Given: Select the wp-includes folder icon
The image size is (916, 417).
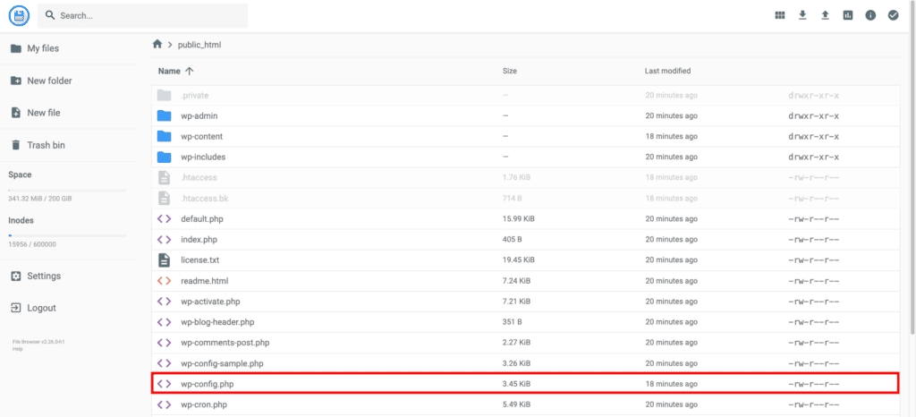Looking at the screenshot, I should [165, 157].
